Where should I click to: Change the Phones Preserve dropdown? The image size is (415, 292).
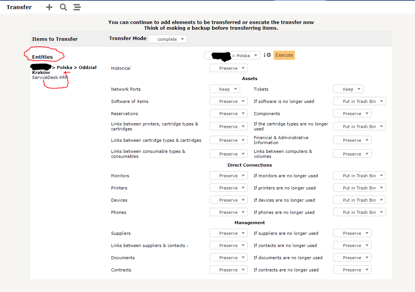229,212
